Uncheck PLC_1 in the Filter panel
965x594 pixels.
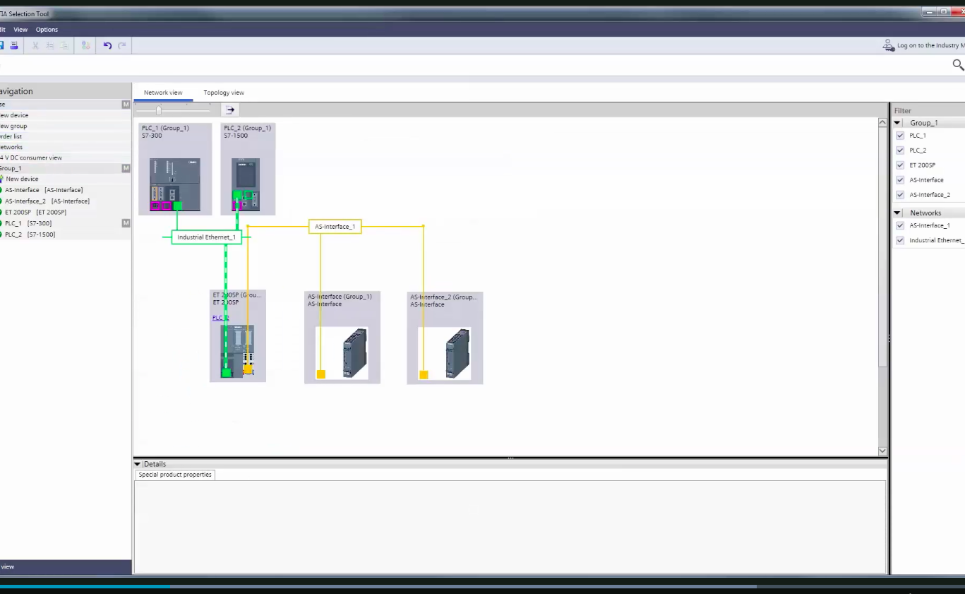click(900, 135)
